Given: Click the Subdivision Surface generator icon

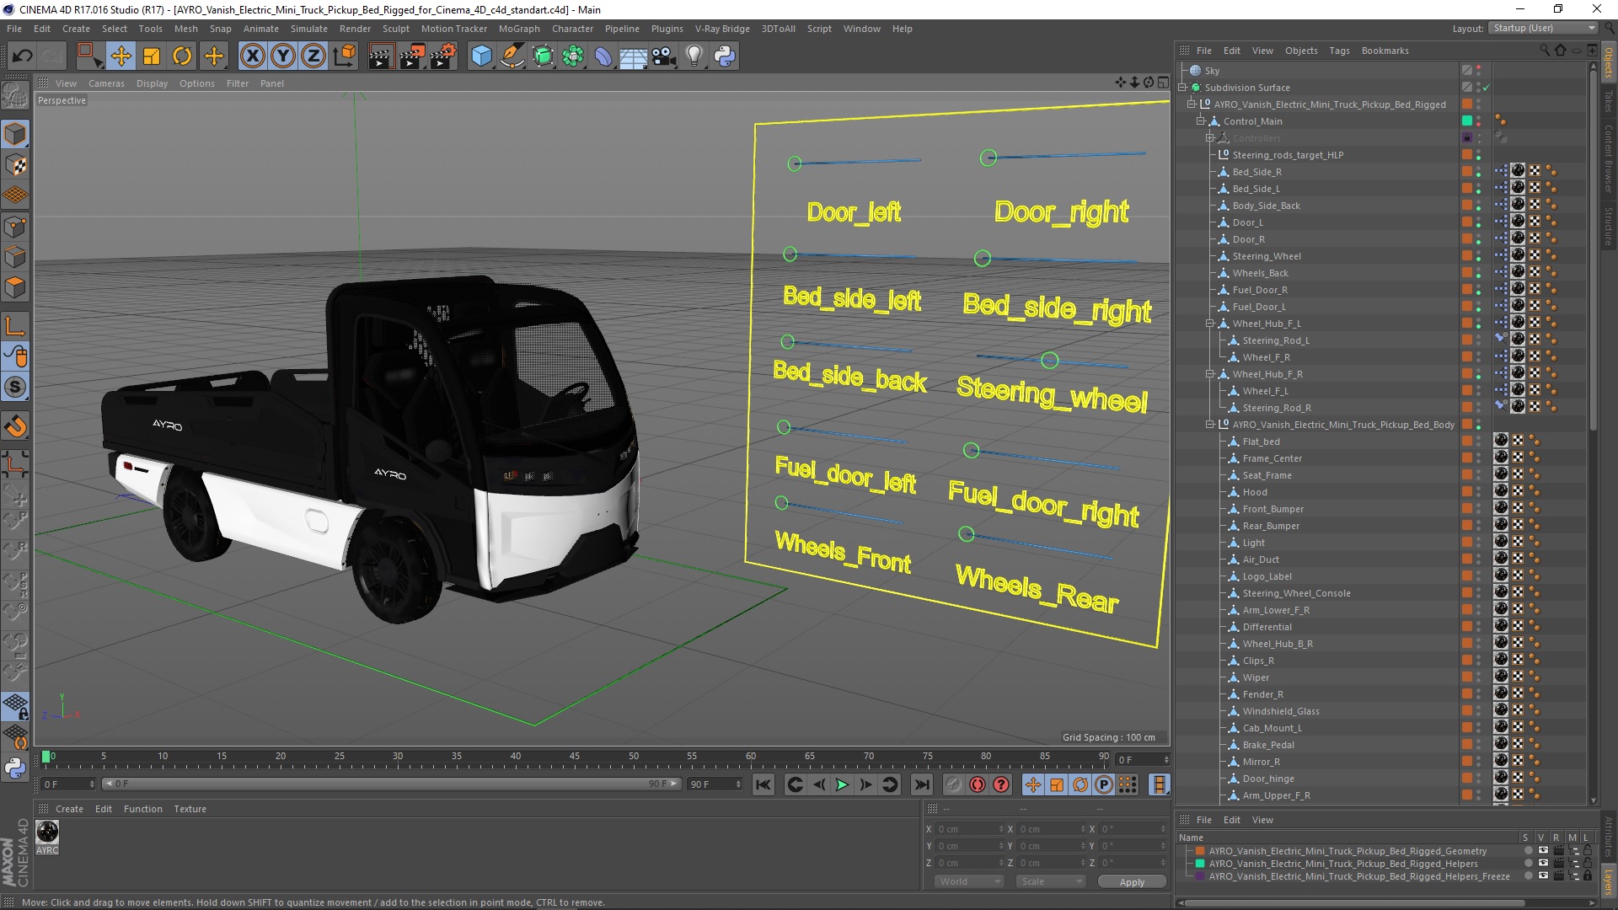Looking at the screenshot, I should click(543, 56).
